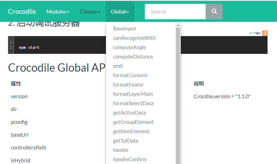Open getTplData from the menu
The image size is (277, 164).
(x=125, y=141)
